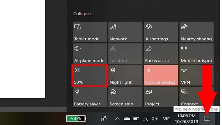This screenshot has height=125, width=222.
Task: Turn off the Bluetooth Not connected tile
Action: (x=161, y=75)
